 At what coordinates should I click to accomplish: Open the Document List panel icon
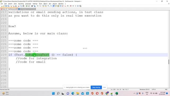(x=61, y=6)
